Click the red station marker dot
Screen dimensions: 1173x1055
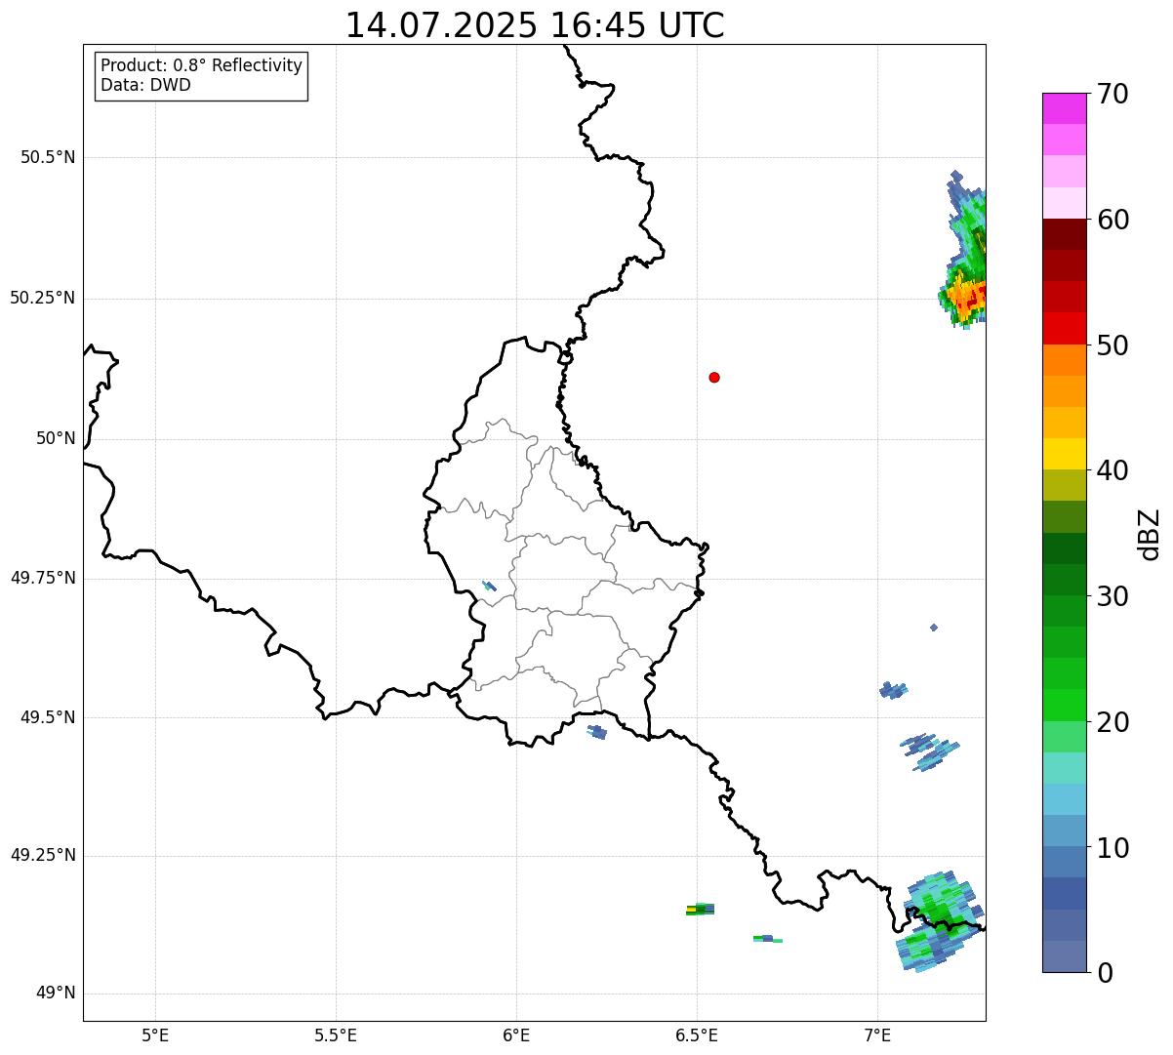[x=714, y=377]
